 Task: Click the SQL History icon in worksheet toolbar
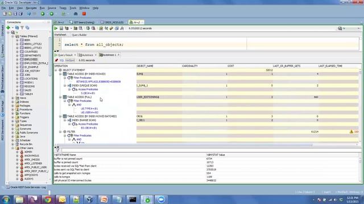(x=117, y=28)
